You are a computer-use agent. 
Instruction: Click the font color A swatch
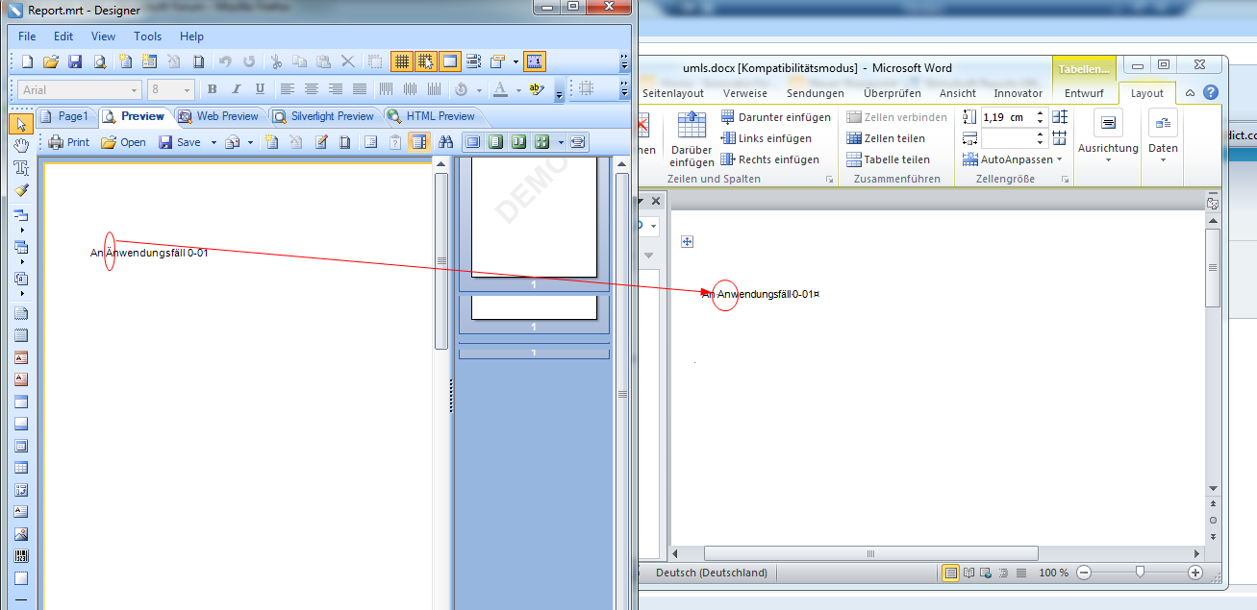(x=500, y=89)
